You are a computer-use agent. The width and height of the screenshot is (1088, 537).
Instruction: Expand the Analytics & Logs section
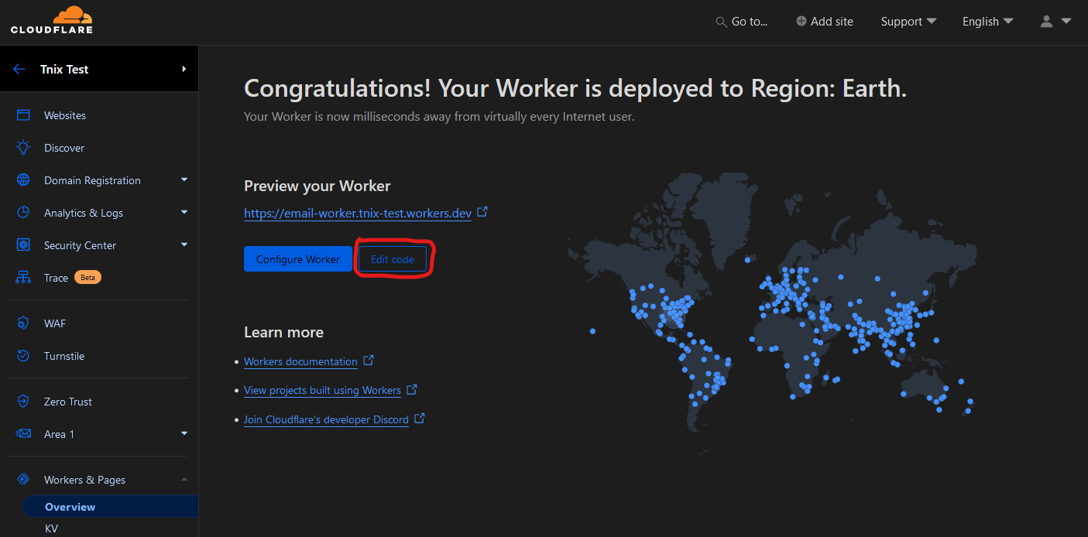point(184,212)
